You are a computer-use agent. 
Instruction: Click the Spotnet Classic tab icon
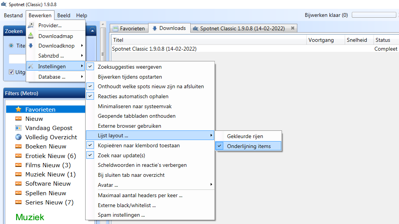click(195, 28)
